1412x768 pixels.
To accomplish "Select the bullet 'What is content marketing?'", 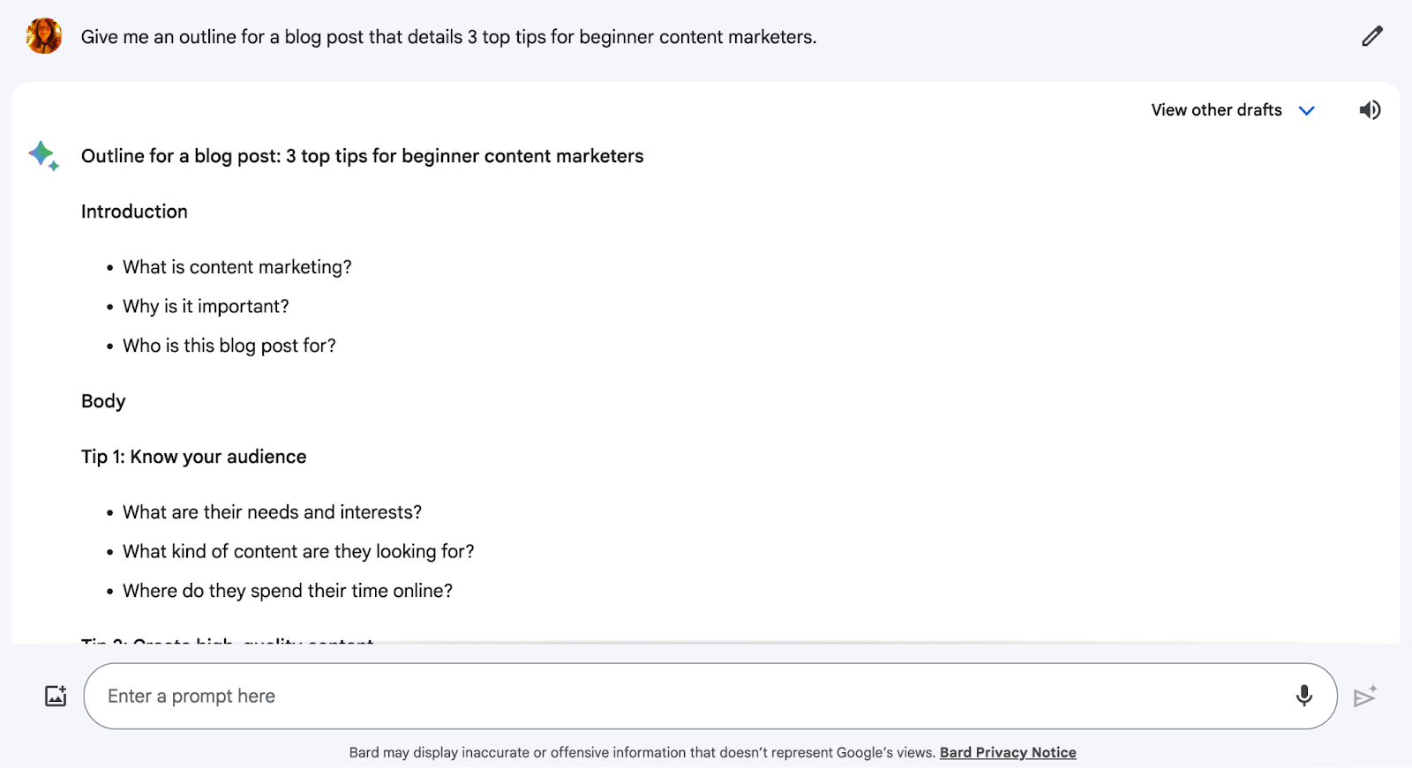I will 237,266.
